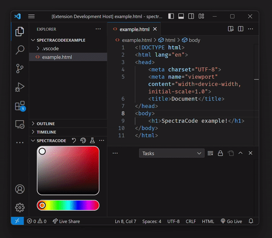Toggle the primary side bar layout button

pos(171,16)
